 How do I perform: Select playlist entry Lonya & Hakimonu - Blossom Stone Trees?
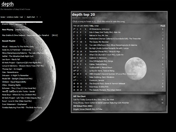[x=23, y=66]
